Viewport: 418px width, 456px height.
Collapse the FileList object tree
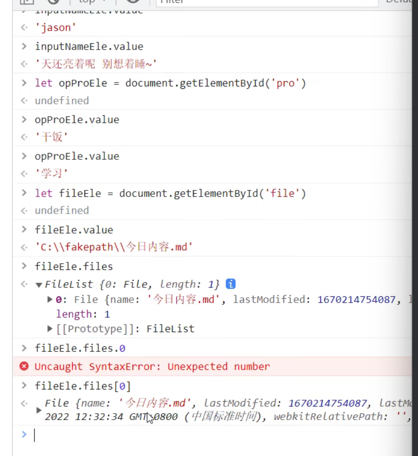tap(39, 285)
